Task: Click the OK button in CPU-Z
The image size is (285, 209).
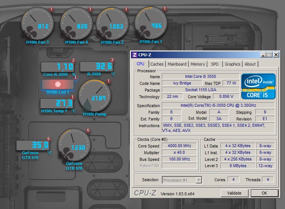Action: point(265,193)
